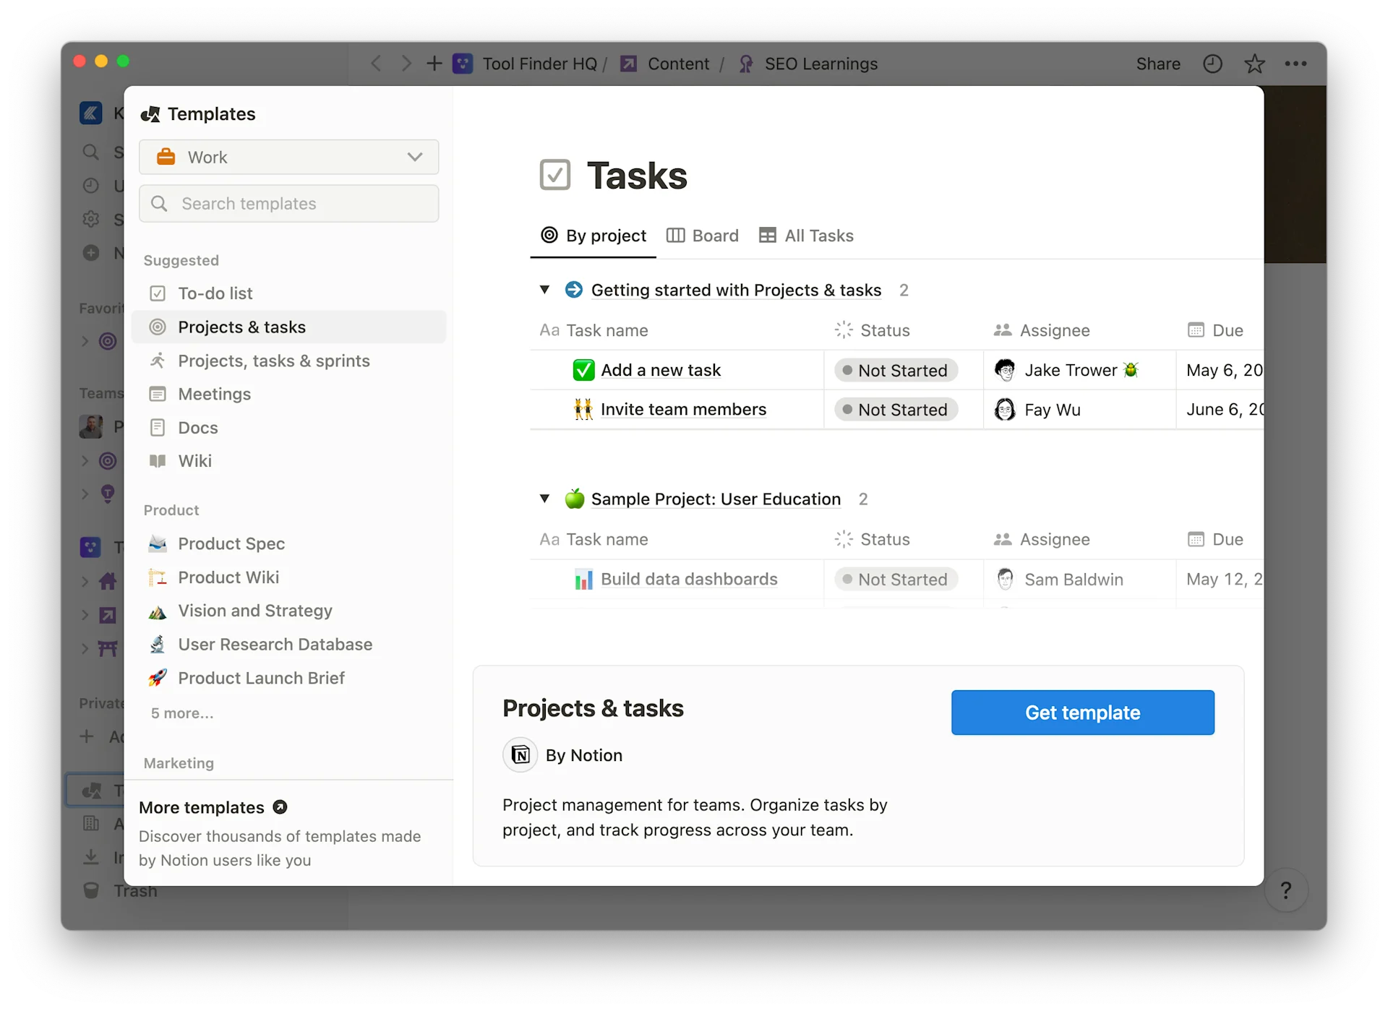
Task: Select the Wiki template
Action: (194, 460)
